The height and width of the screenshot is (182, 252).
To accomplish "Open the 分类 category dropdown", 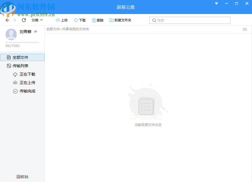I will [37, 20].
